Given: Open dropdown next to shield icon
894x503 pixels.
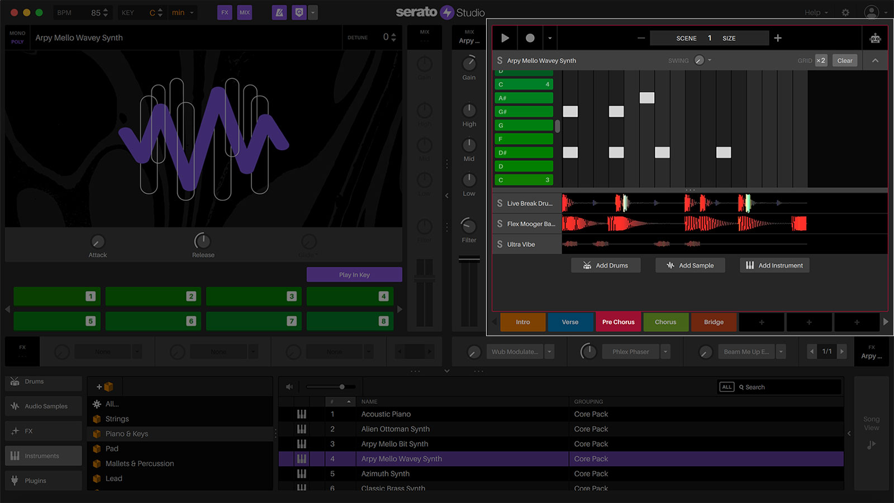Looking at the screenshot, I should coord(313,12).
